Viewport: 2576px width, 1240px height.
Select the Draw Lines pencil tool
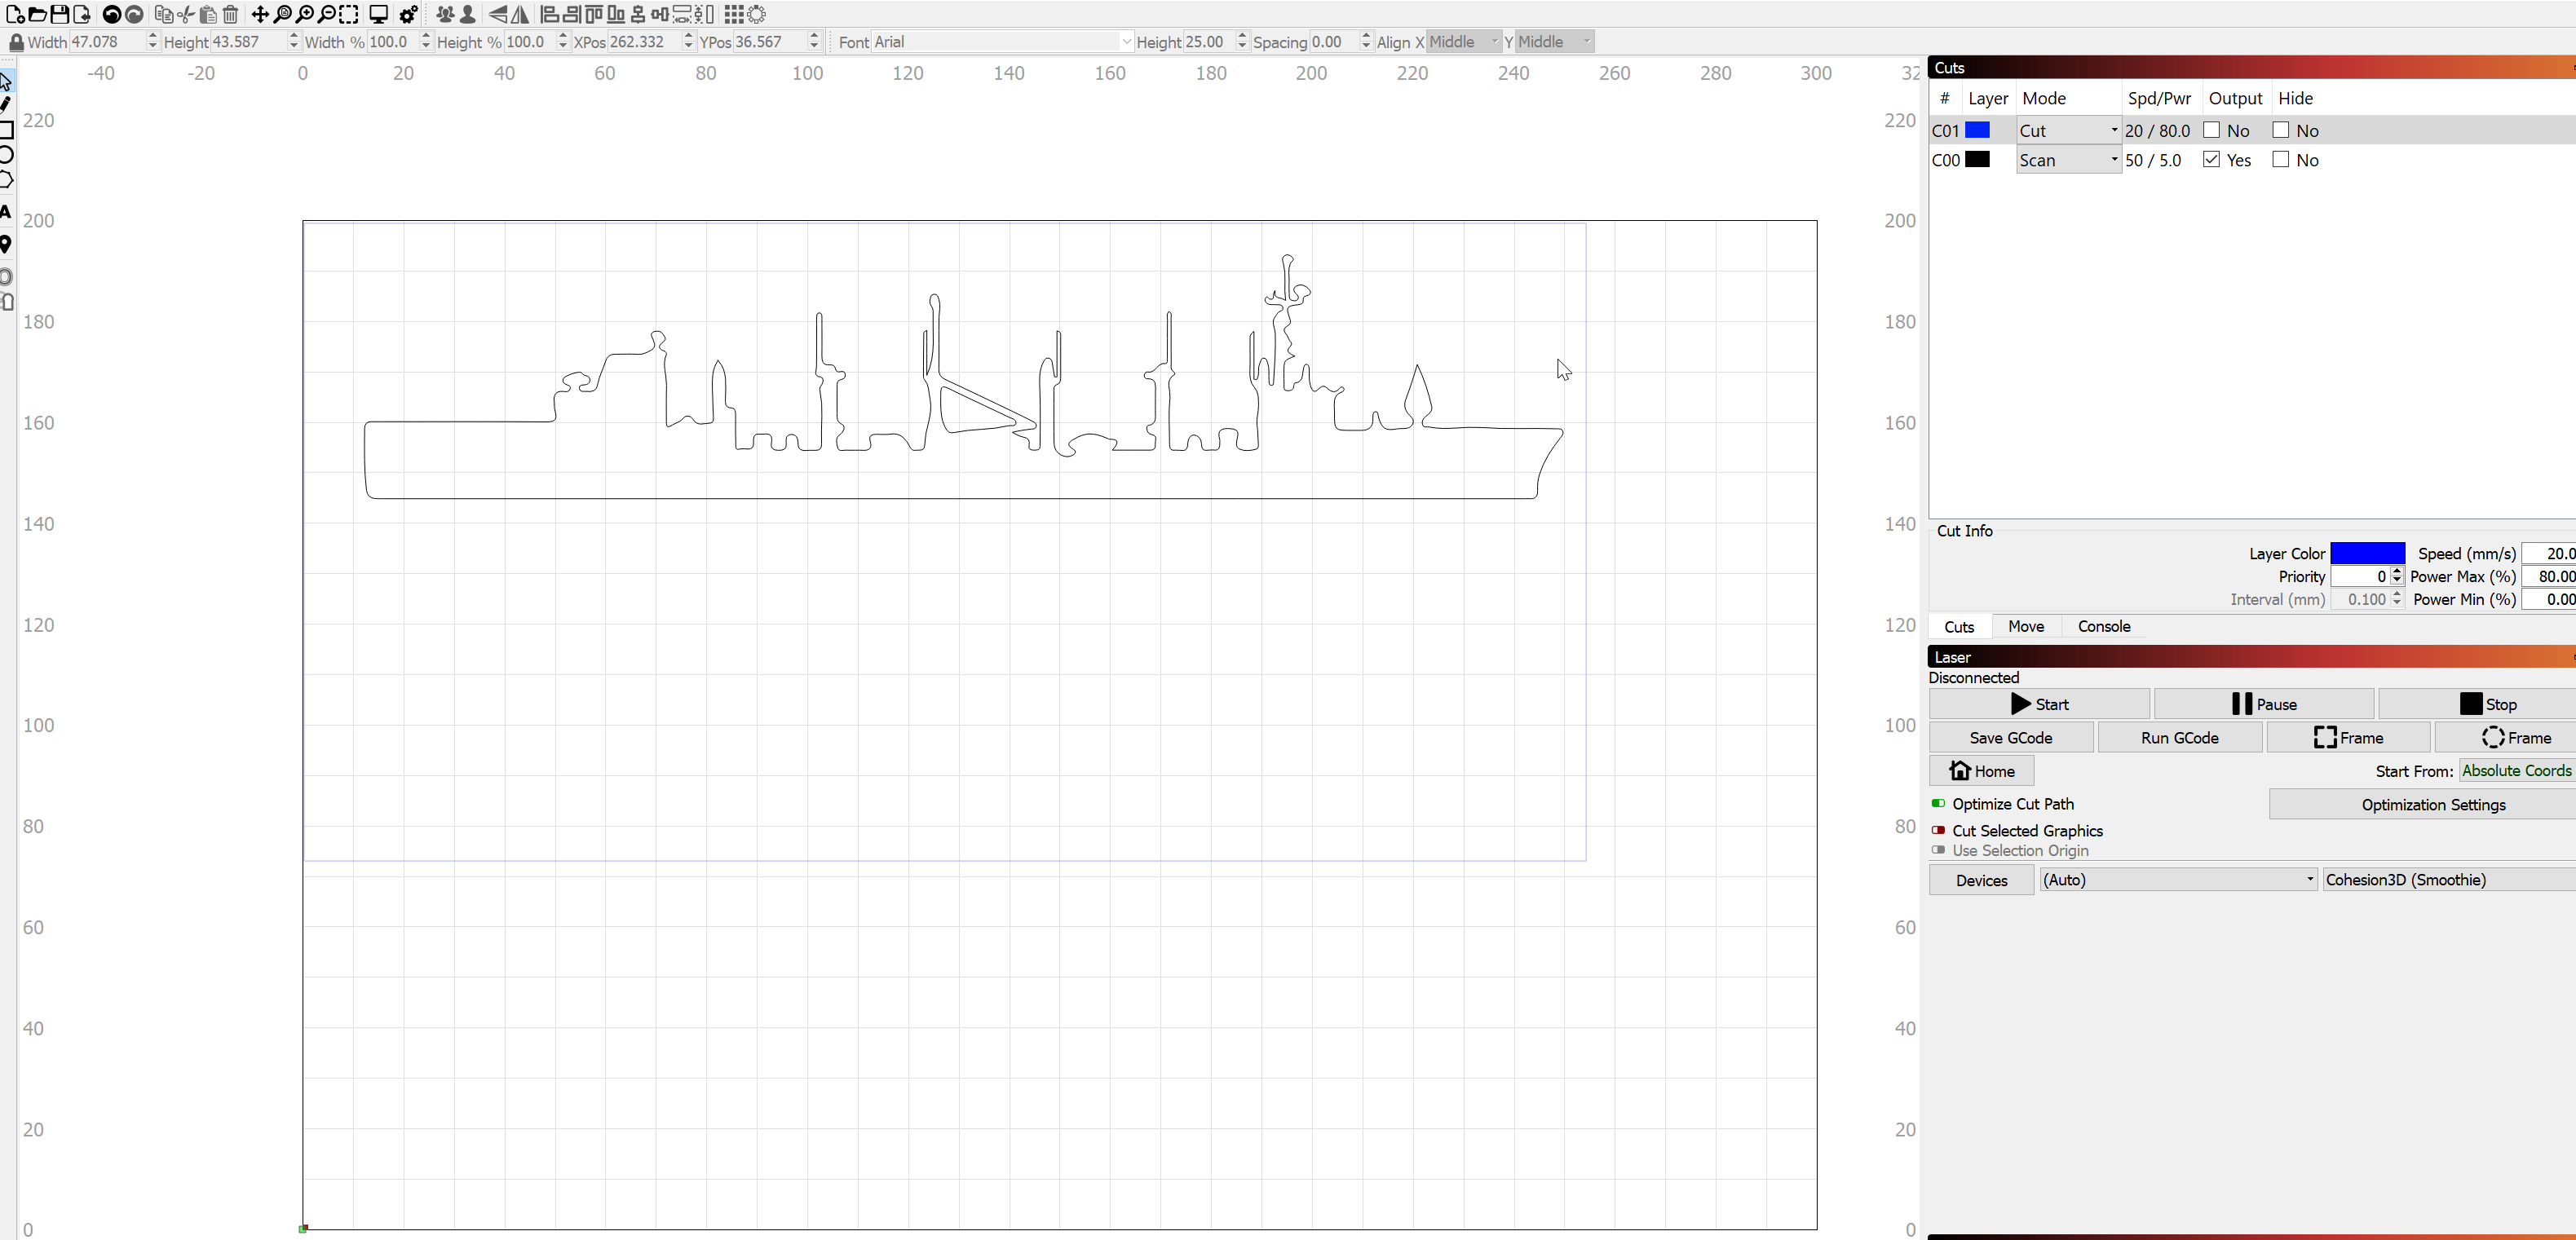tap(6, 105)
